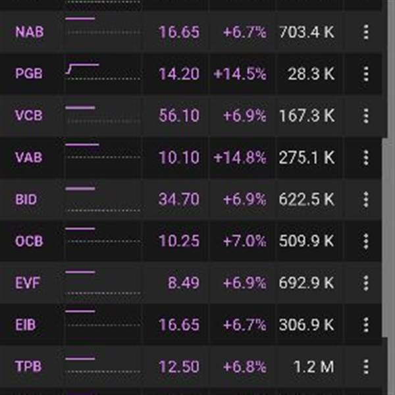Viewport: 395px width, 395px height.
Task: Open the three-dot menu for PGB
Action: (366, 74)
